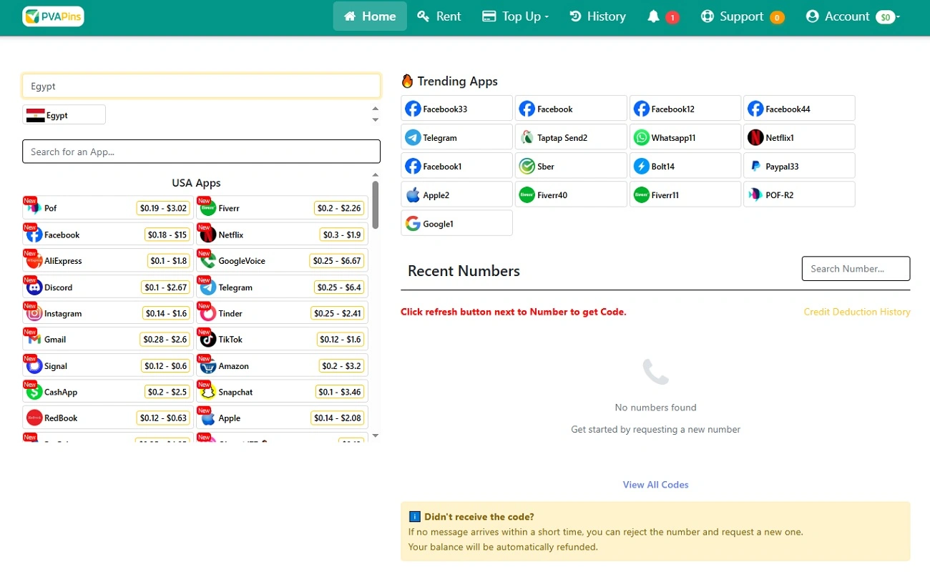Select Facebook1 trending app
Image resolution: width=930 pixels, height=572 pixels.
click(x=456, y=166)
